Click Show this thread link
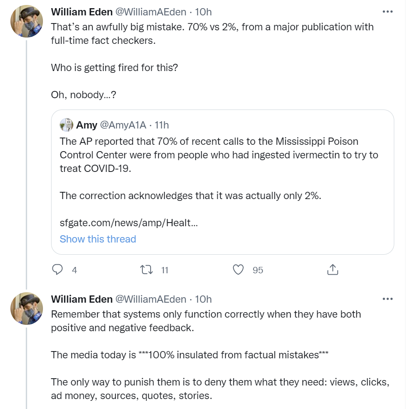 pos(98,239)
